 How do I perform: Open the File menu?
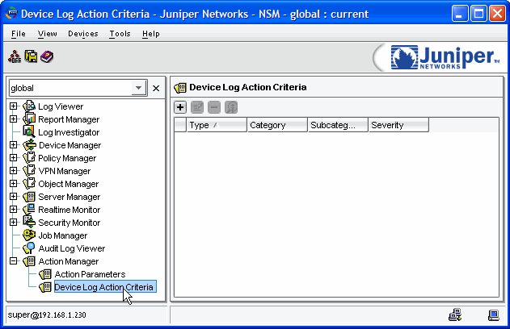pos(19,34)
